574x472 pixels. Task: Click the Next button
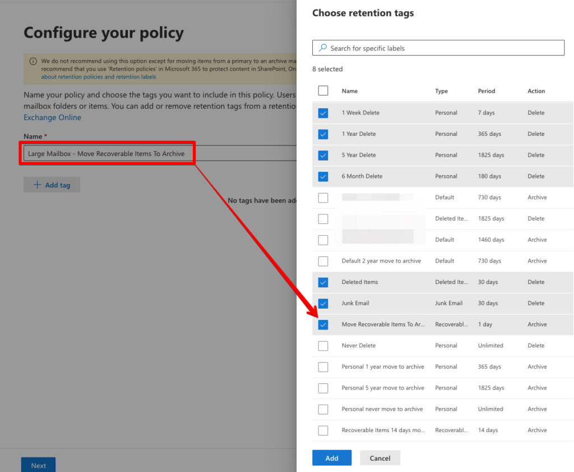pos(38,465)
